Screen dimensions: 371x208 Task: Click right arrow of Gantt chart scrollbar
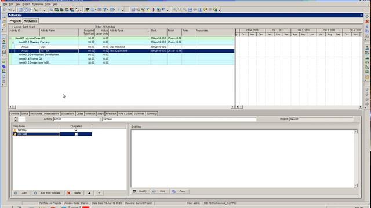tap(361, 107)
